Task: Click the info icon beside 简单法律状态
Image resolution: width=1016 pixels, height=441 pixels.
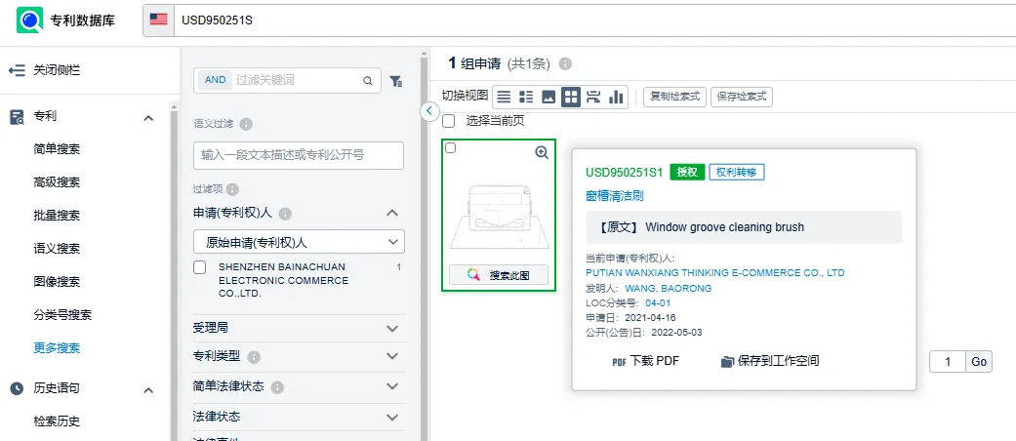Action: tap(277, 387)
